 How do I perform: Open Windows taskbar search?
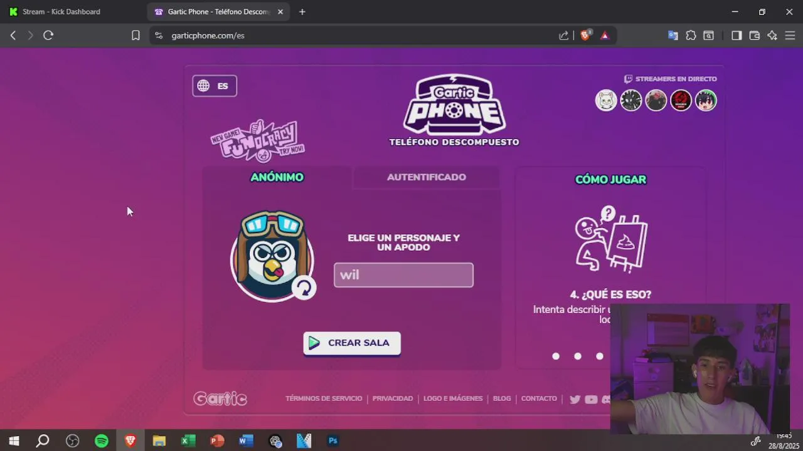(x=43, y=441)
